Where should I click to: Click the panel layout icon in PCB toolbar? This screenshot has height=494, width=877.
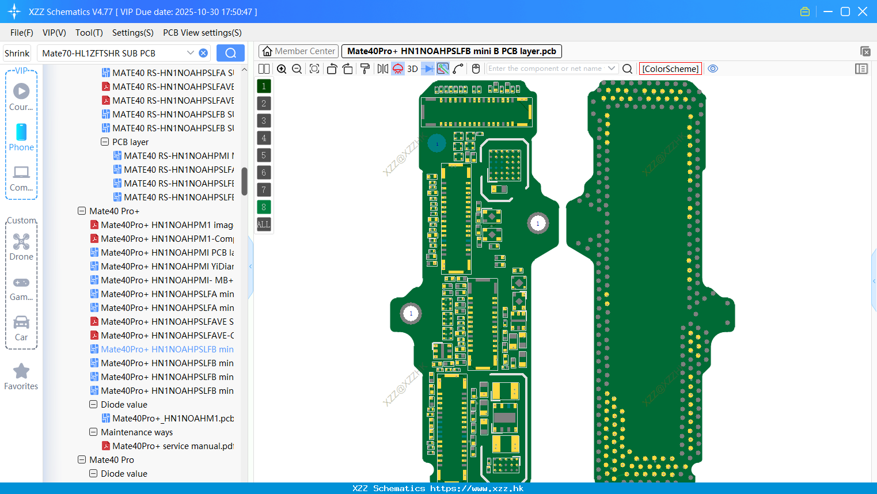click(861, 69)
